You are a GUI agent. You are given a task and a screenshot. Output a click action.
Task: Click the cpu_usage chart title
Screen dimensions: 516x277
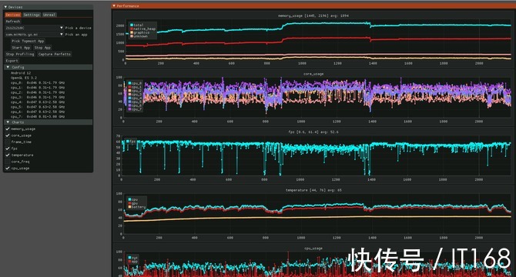[x=313, y=249]
